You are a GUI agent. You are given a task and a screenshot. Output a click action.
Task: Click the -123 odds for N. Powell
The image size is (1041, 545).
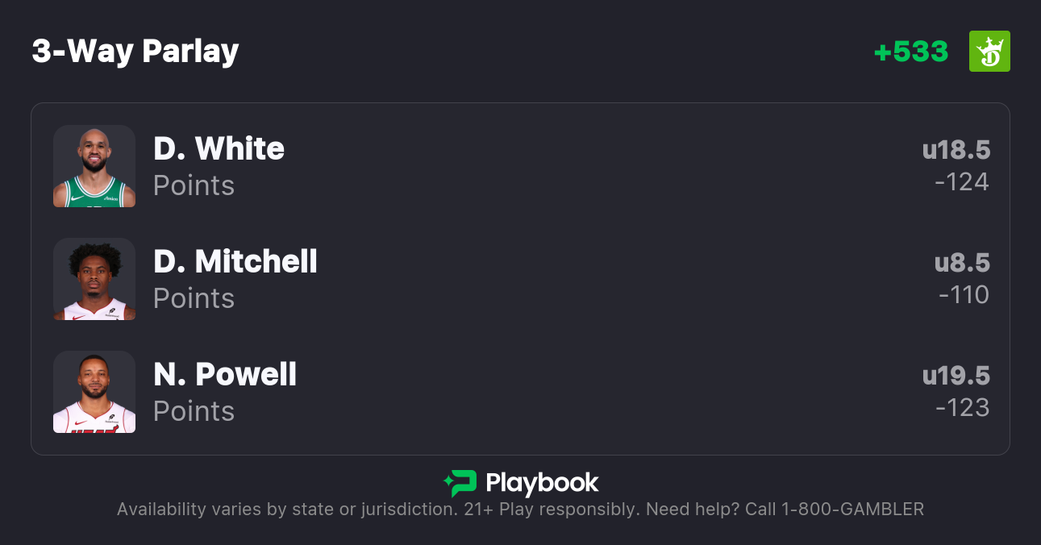tap(962, 408)
